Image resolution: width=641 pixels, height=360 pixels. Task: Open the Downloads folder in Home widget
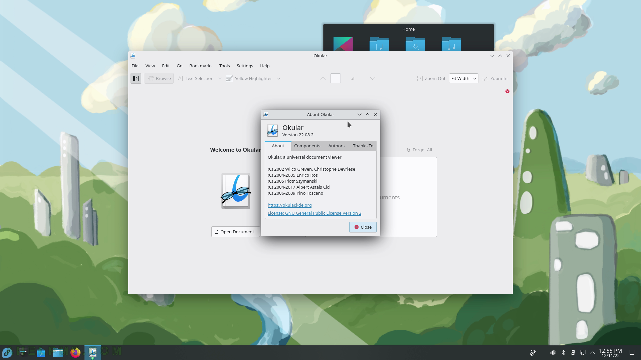tap(415, 44)
